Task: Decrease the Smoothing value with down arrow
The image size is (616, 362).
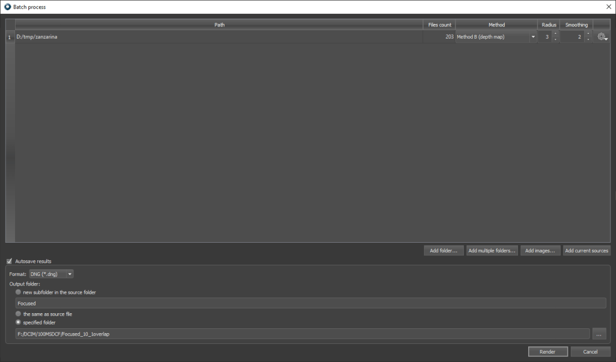Action: 588,40
